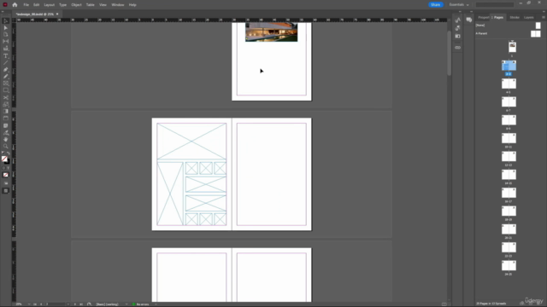Open the Essentials workspace dropdown
The image size is (547, 307).
pos(459,5)
